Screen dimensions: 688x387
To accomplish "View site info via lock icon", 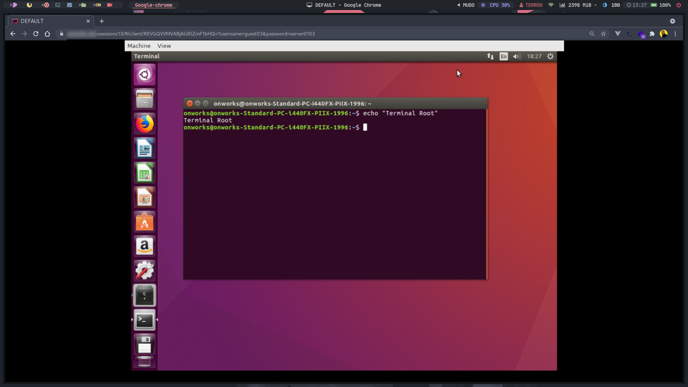I will pyautogui.click(x=61, y=33).
